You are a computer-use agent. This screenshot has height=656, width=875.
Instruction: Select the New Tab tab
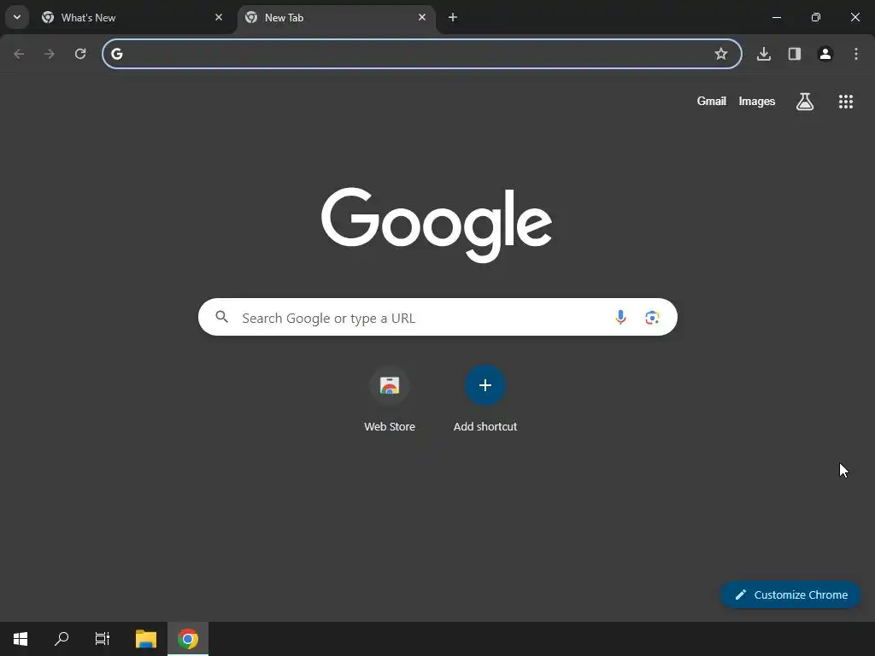(x=337, y=18)
